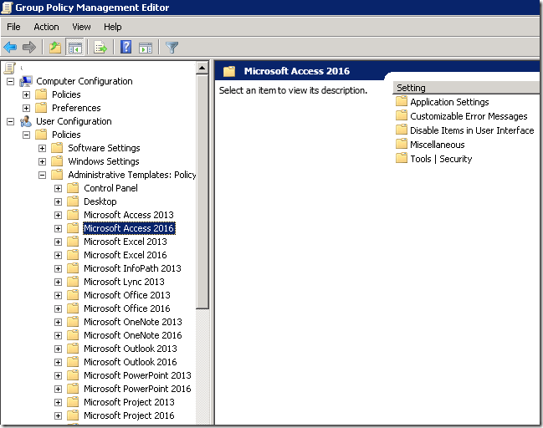Click the Miscellaneous folder icon
Screen dimensions: 543x428
click(402, 144)
